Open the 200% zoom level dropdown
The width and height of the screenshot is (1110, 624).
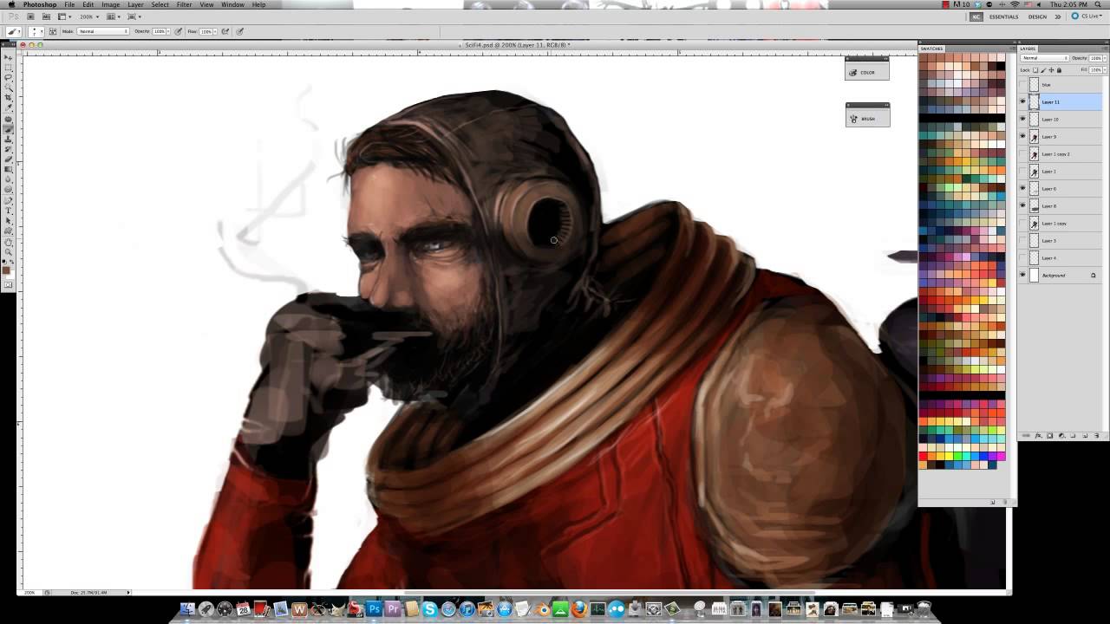point(88,16)
